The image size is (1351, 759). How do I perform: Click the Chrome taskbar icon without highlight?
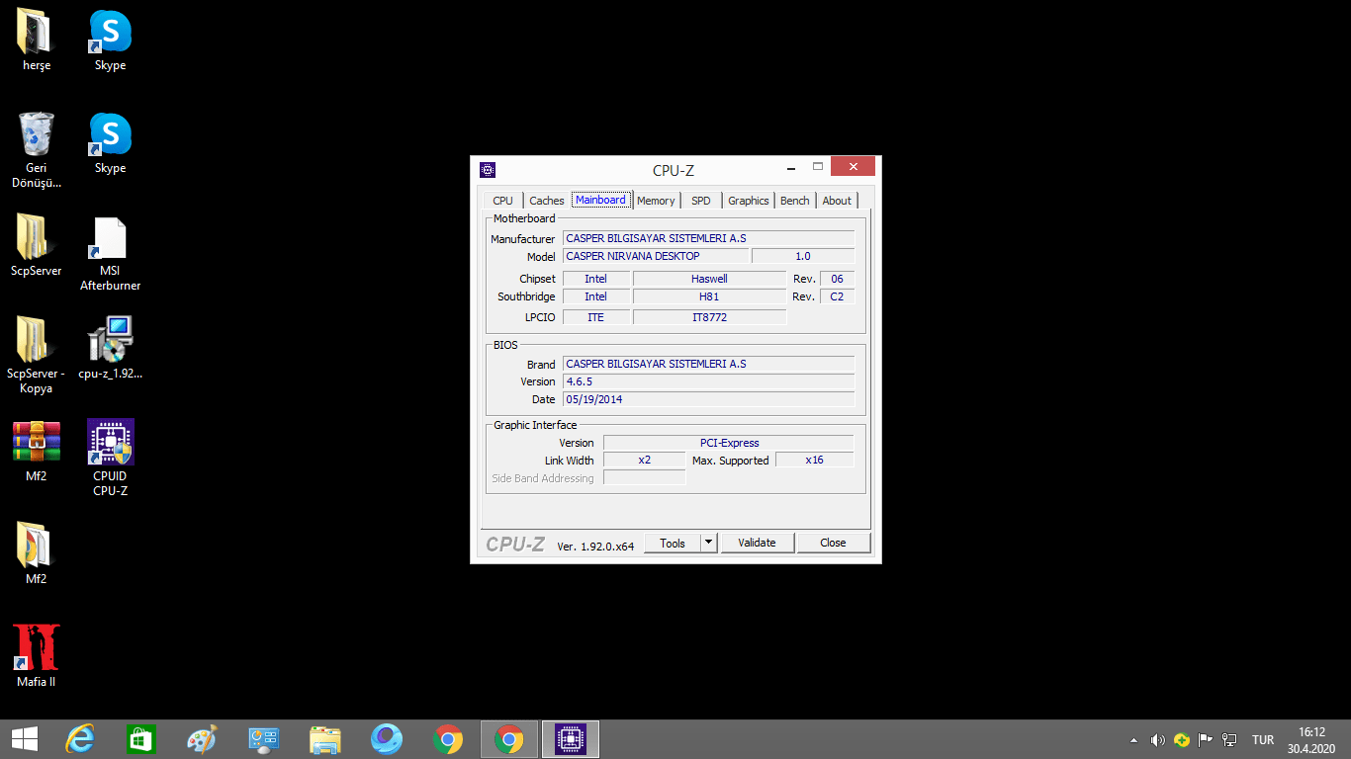[447, 739]
